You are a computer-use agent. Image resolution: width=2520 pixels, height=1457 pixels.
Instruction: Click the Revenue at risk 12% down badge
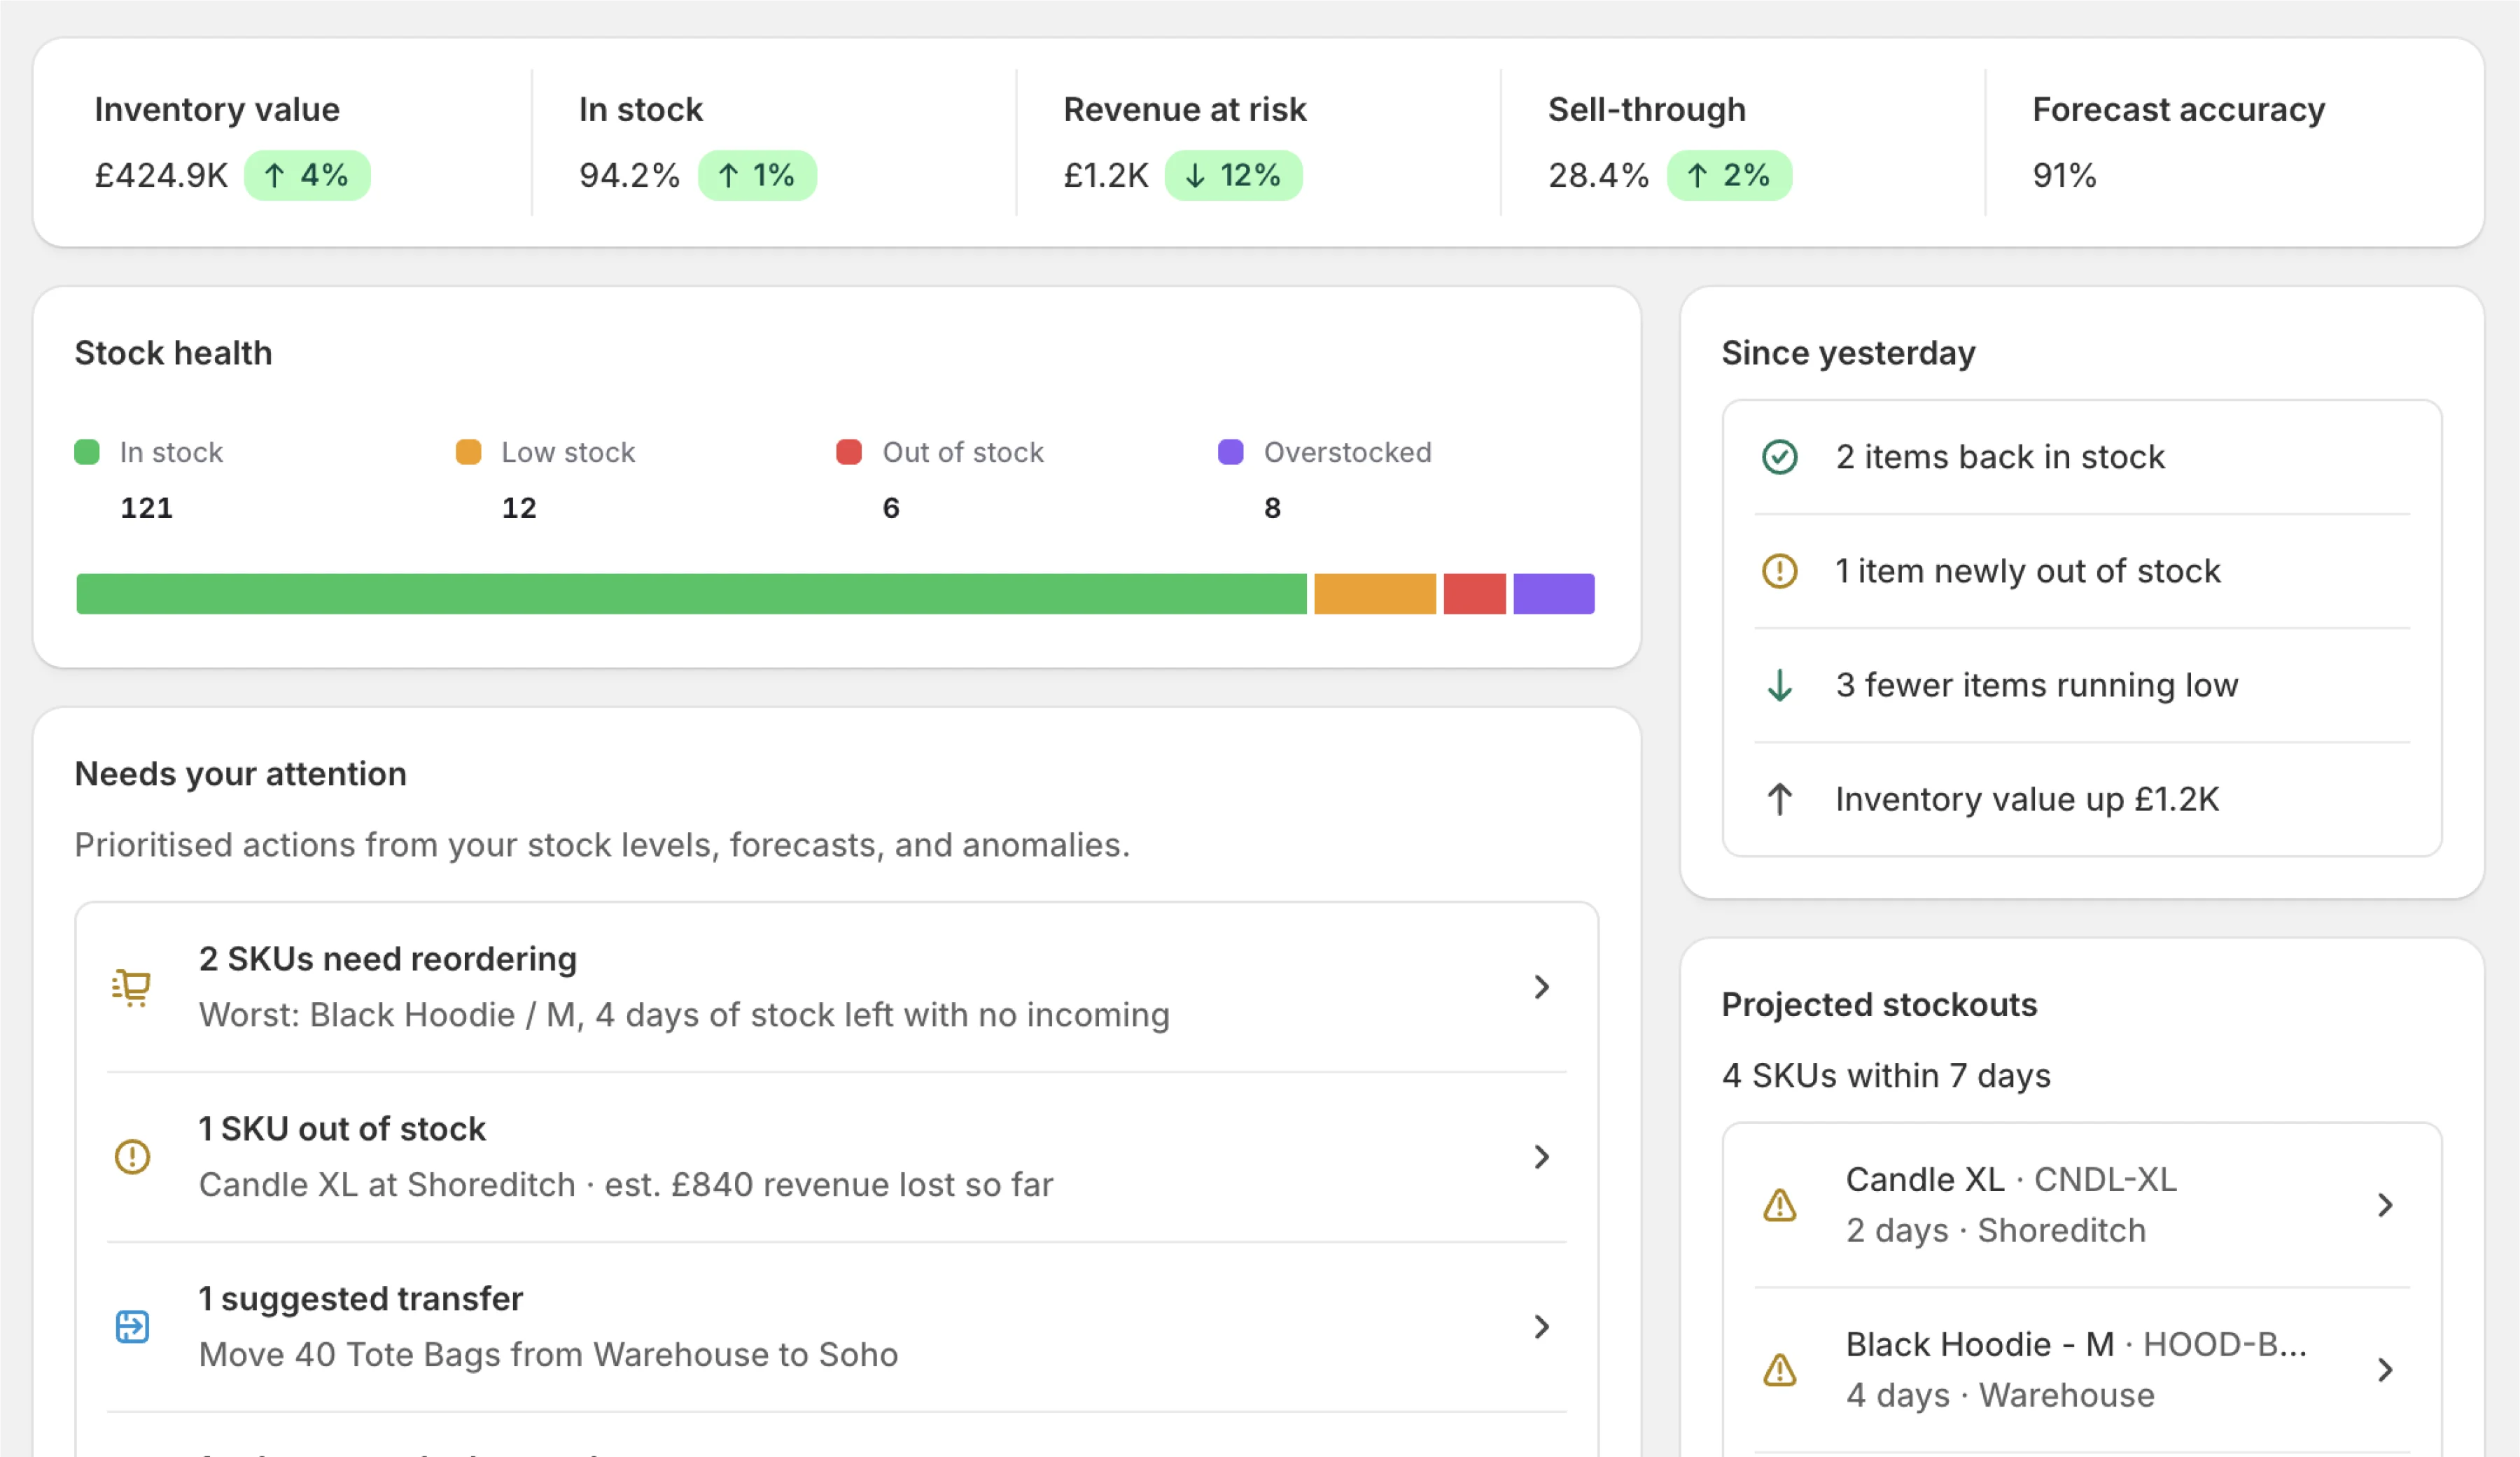pos(1233,176)
